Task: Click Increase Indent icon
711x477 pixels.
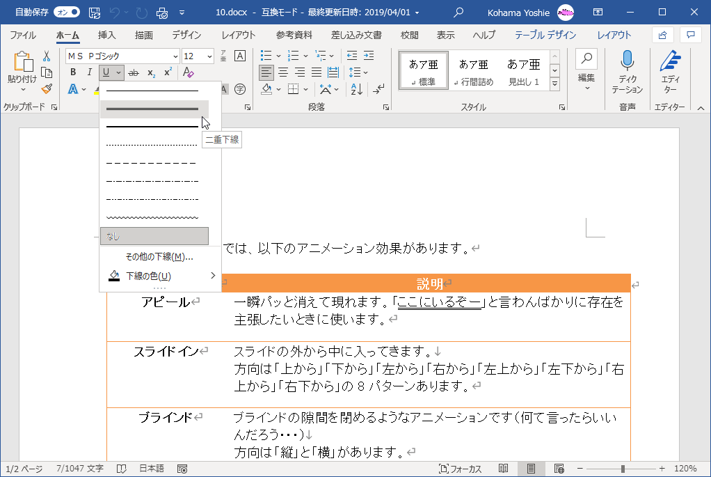Action: [369, 56]
